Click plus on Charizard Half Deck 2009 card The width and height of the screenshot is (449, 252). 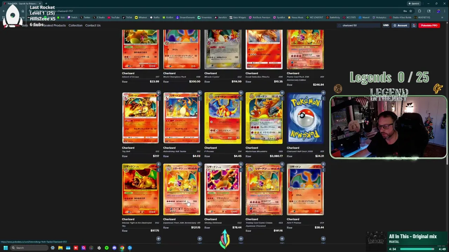point(323,93)
